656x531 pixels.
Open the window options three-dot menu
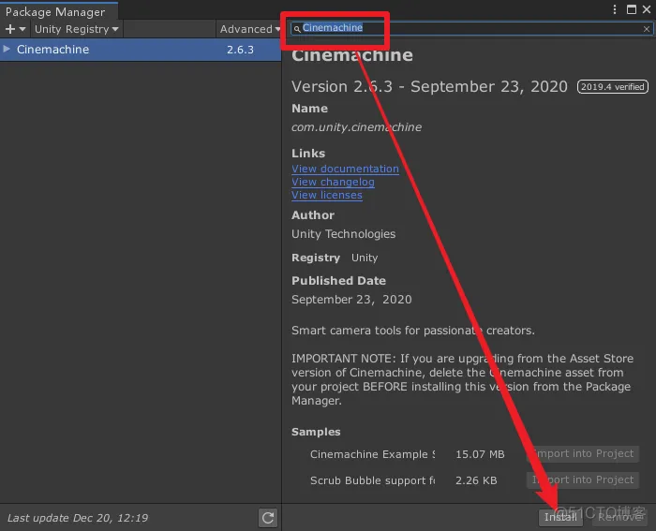click(x=615, y=9)
